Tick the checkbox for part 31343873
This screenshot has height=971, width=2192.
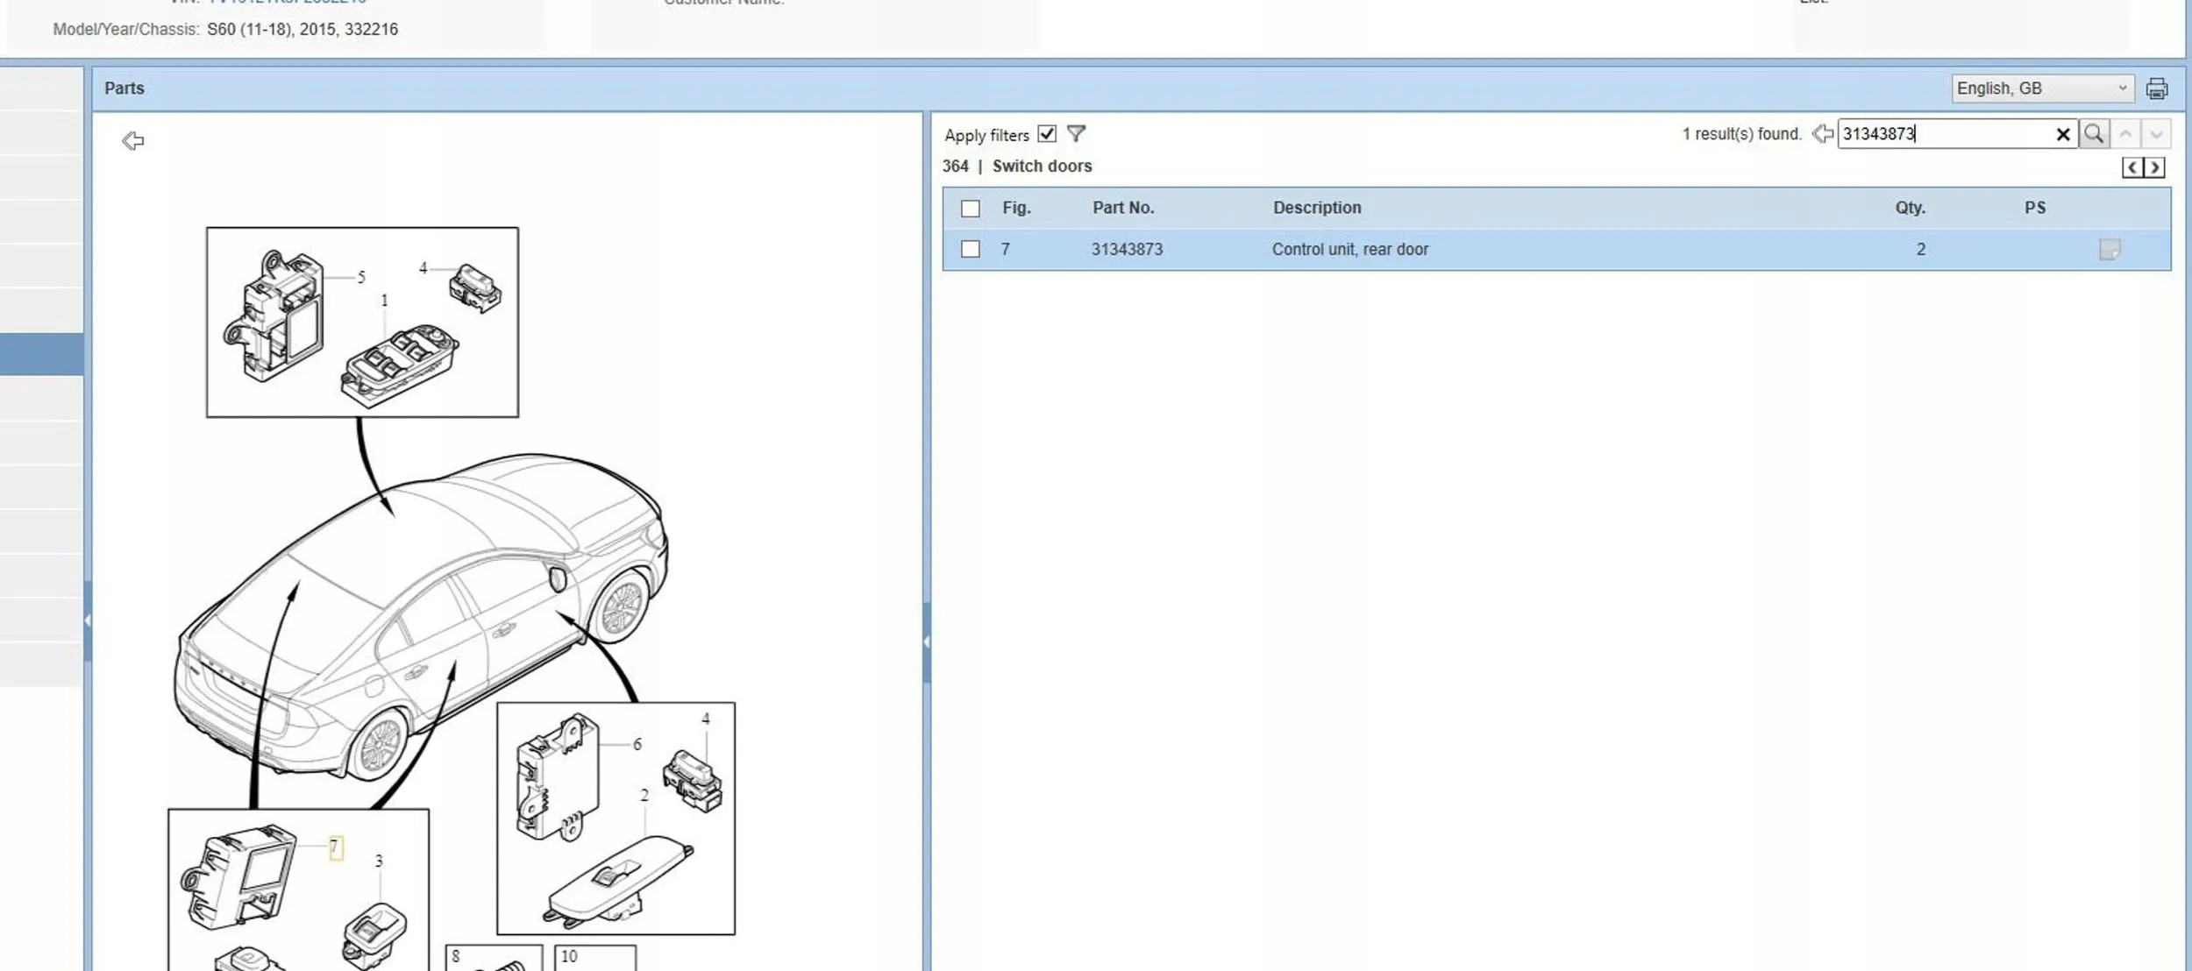pos(970,249)
